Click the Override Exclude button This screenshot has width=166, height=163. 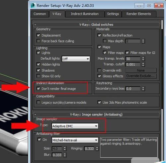(x=141, y=76)
